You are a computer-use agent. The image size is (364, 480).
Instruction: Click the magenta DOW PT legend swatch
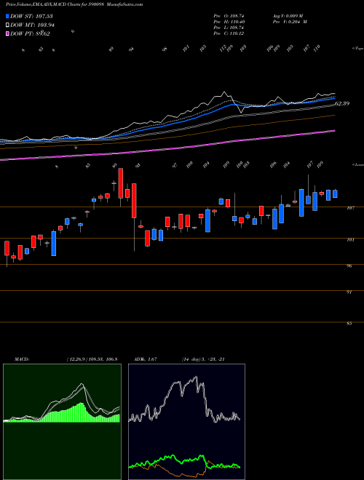click(7, 33)
